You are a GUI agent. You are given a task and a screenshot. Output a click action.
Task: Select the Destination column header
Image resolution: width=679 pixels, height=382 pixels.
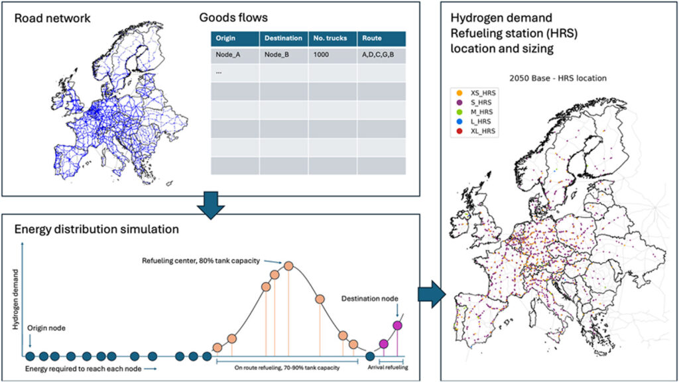click(283, 38)
